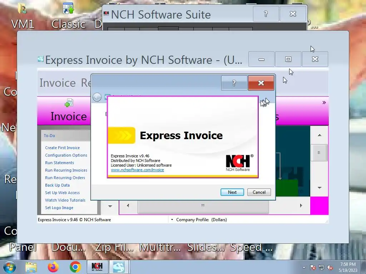Click Cancel in the Express Invoice wizard

coord(259,192)
